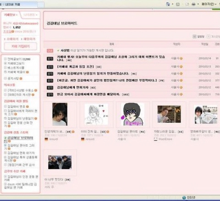
Task: Open the 채팅하기 chat link
Action: pos(28,39)
